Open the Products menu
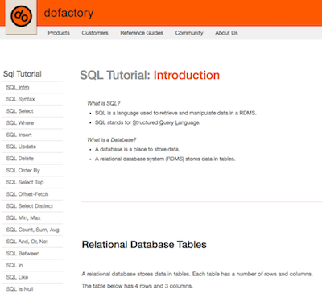The height and width of the screenshot is (294, 322). coord(59,33)
